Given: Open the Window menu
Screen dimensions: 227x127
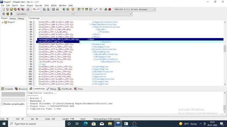Looking at the screenshot, I should [62, 6].
